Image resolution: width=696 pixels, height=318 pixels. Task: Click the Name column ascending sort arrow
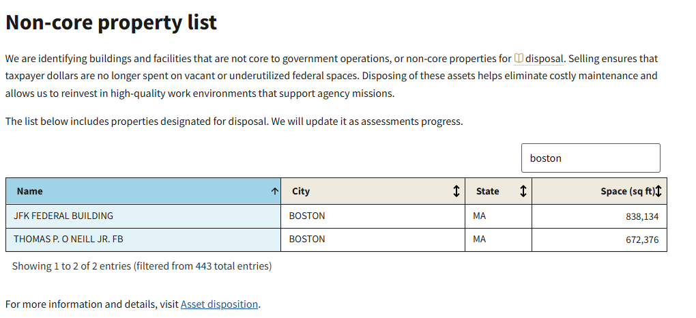pyautogui.click(x=274, y=192)
